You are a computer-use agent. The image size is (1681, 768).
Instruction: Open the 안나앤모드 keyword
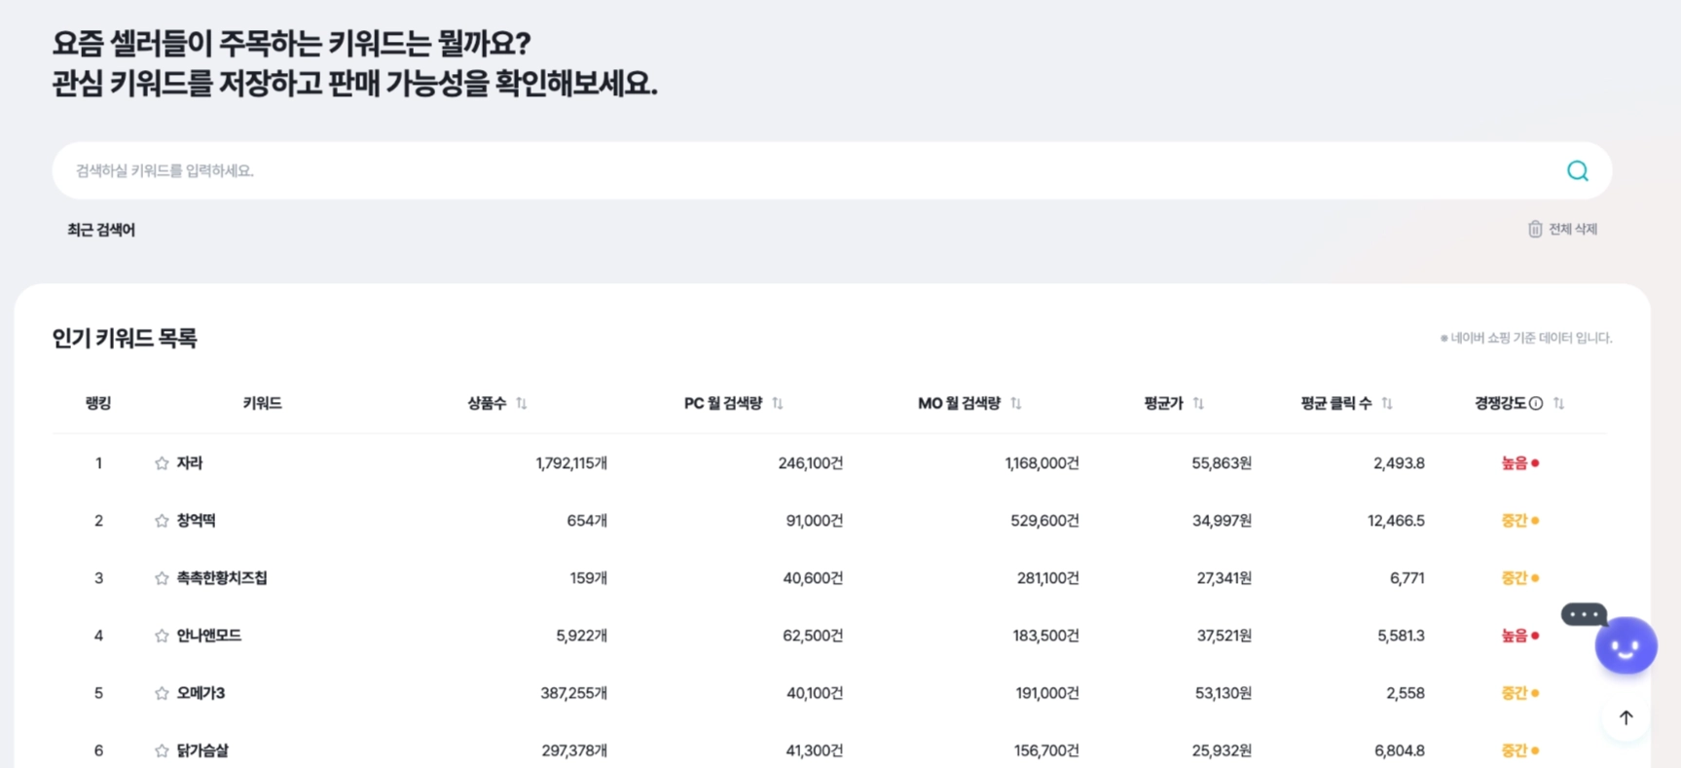[x=208, y=636]
